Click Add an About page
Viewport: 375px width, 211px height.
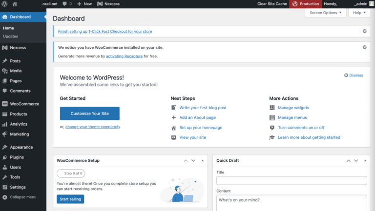click(198, 117)
